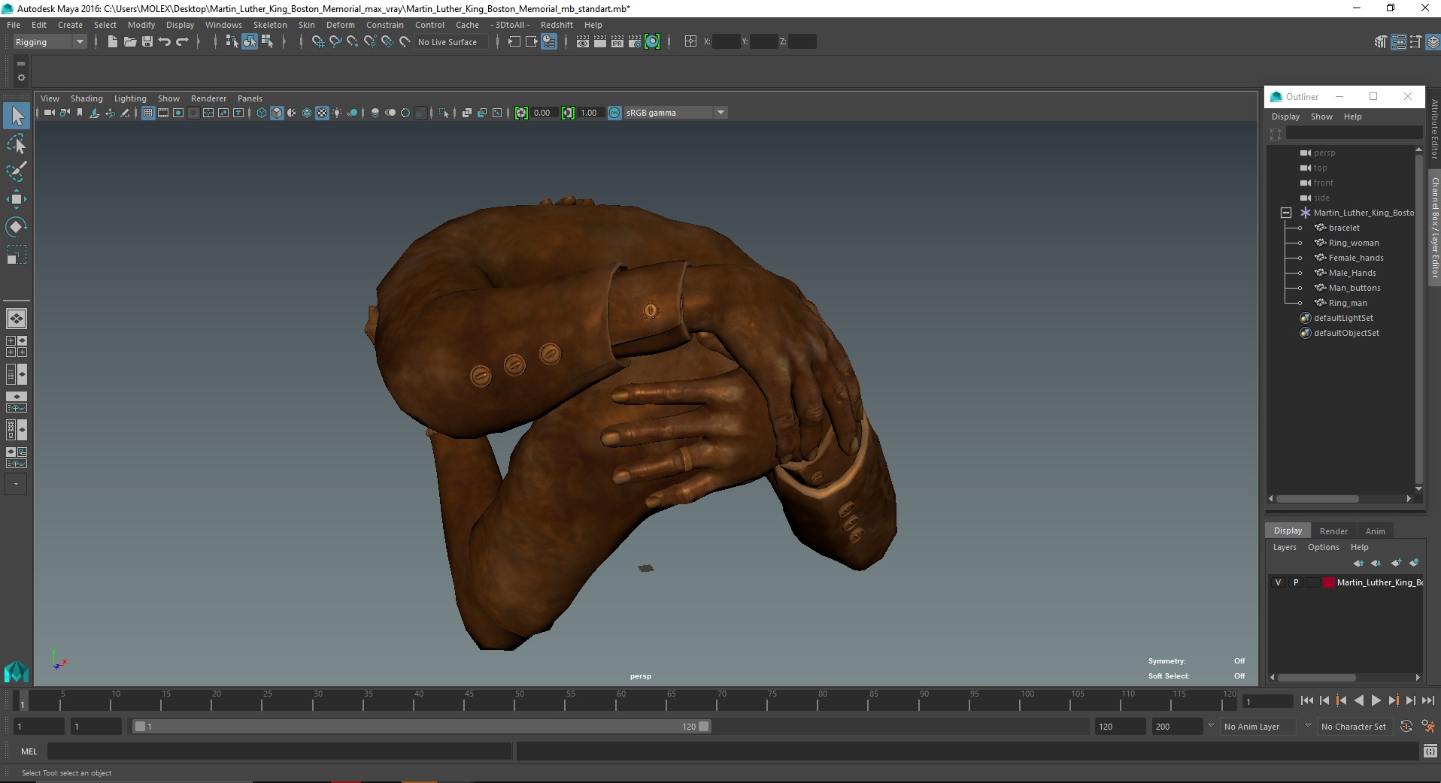
Task: Switch to single pane layout
Action: click(x=17, y=319)
